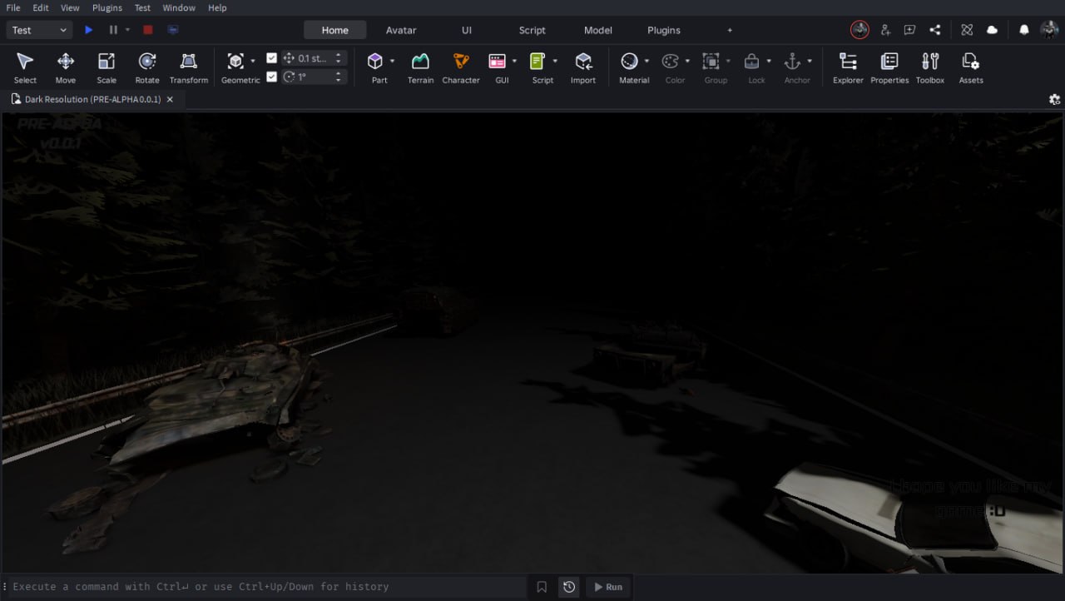The height and width of the screenshot is (601, 1065).
Task: Close the Dark Resolution document tab
Action: click(170, 99)
